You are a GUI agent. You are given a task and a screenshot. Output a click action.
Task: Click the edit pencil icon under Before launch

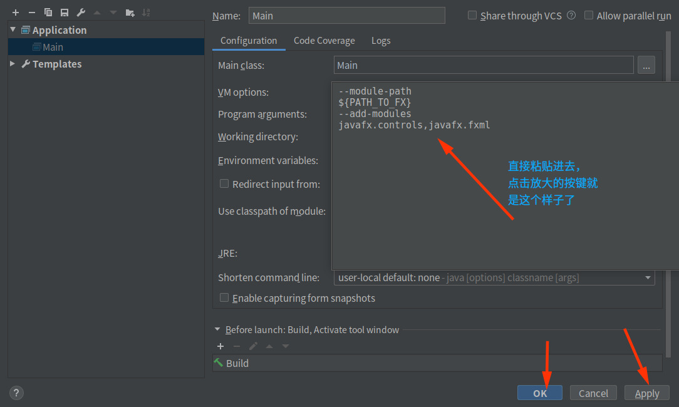tap(253, 346)
